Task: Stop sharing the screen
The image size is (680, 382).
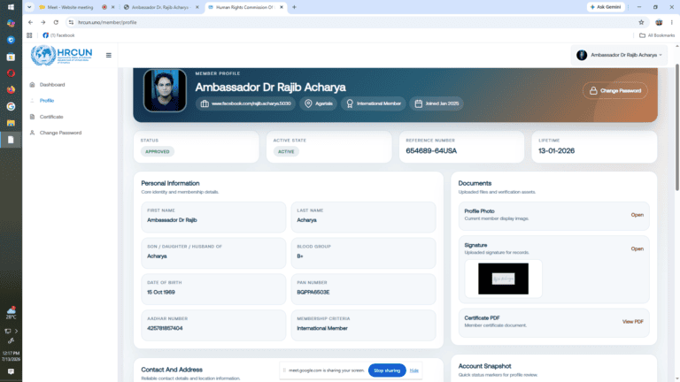Action: click(x=387, y=371)
